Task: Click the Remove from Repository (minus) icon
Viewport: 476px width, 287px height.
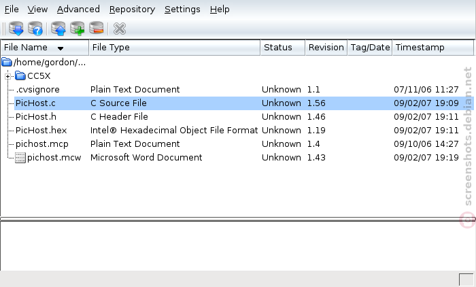Action: pyautogui.click(x=97, y=29)
